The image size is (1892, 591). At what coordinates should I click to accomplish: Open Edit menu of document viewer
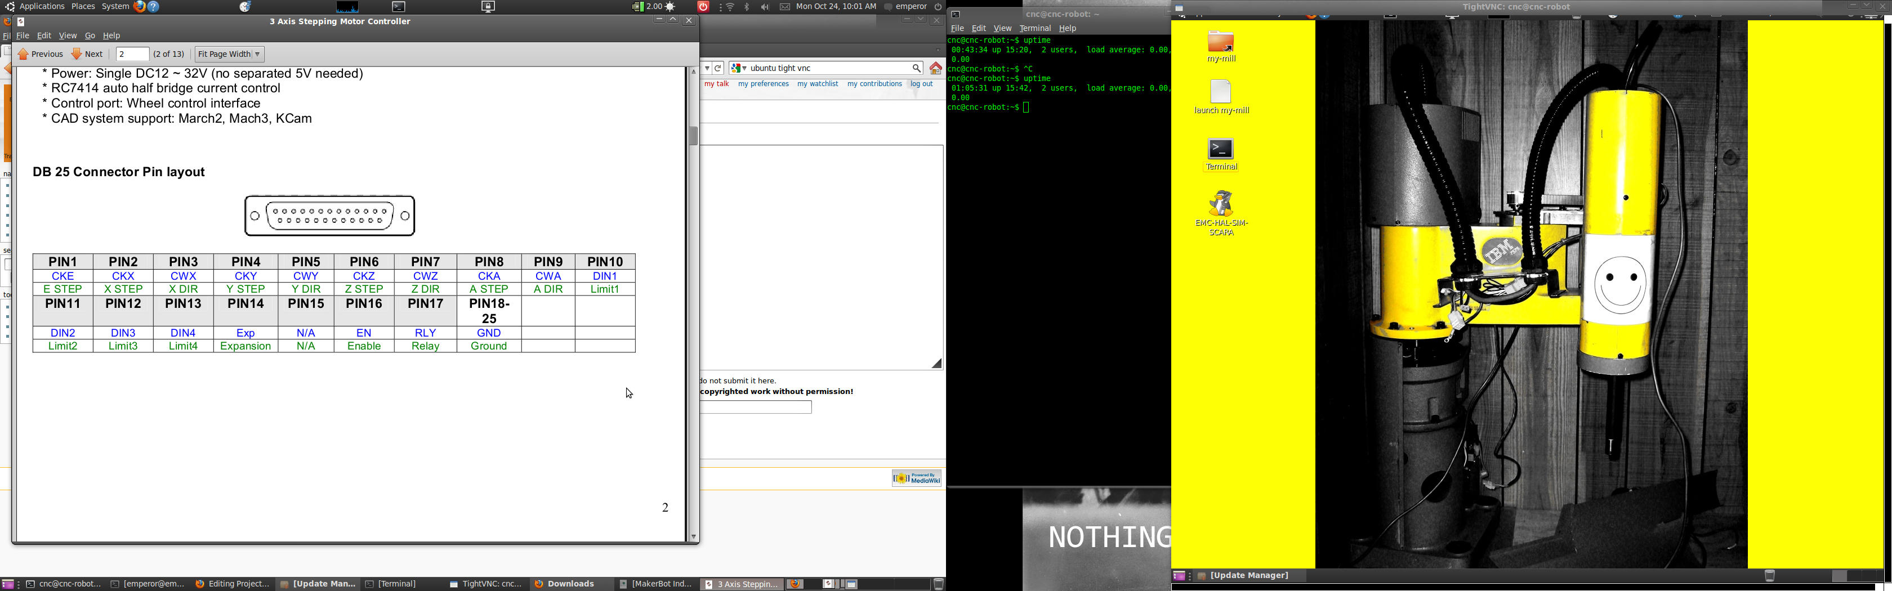44,36
